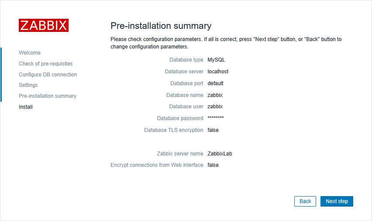Select Pre-installation summary step
The width and height of the screenshot is (372, 221).
pyautogui.click(x=48, y=96)
